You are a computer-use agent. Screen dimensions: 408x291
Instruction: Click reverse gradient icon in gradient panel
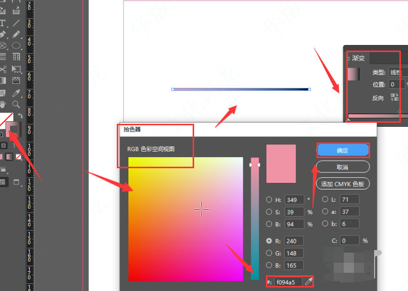click(x=394, y=98)
